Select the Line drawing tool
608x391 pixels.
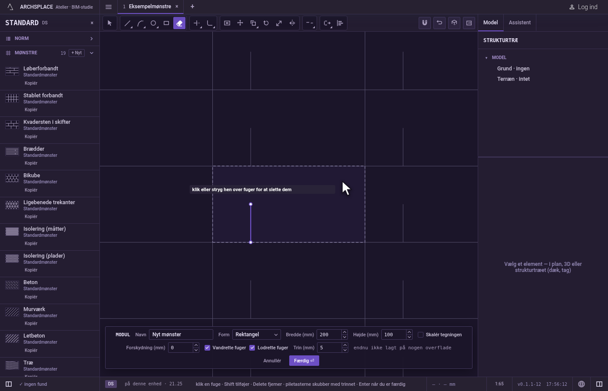pos(127,23)
